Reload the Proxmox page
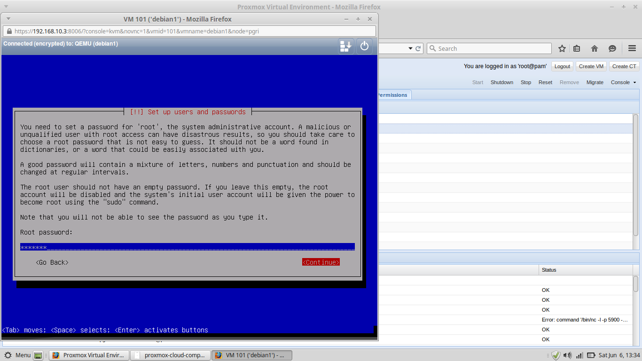Viewport: 642px width, 361px height. click(419, 48)
